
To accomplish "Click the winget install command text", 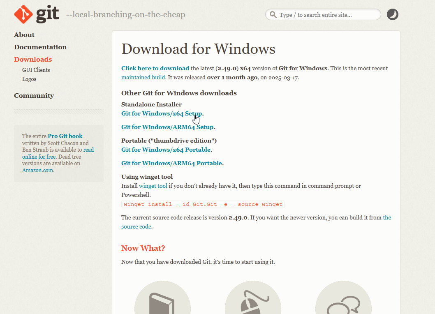I will [x=203, y=204].
